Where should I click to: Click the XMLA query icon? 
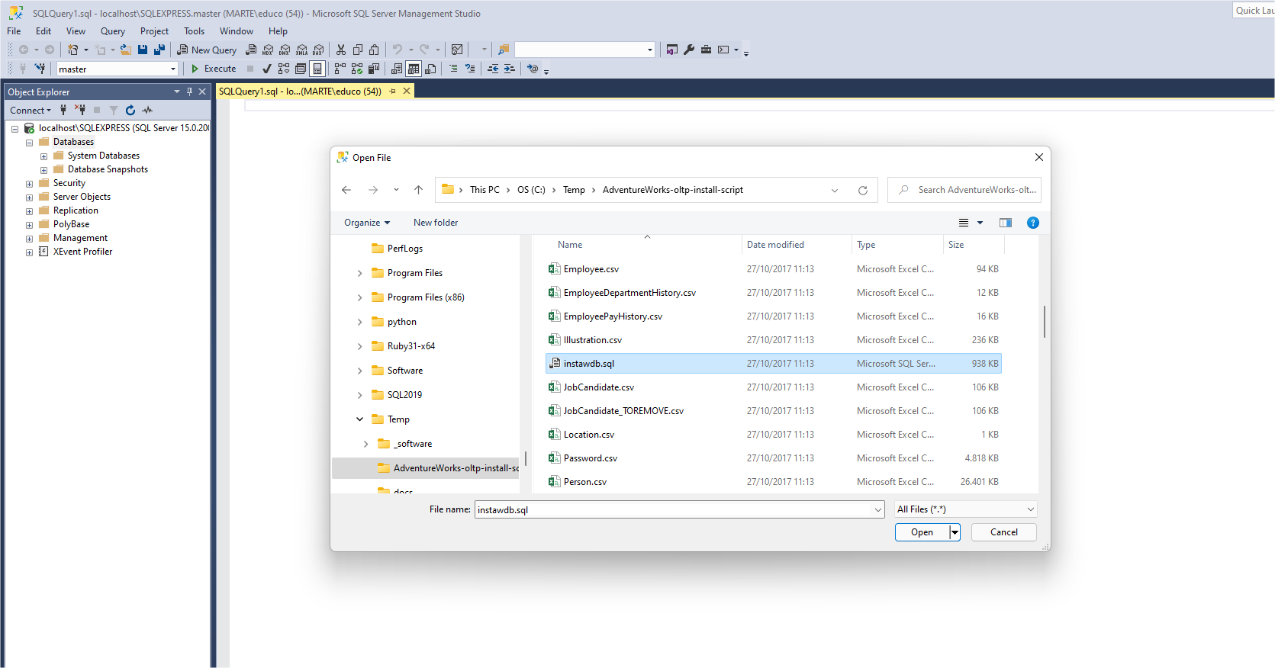(x=301, y=50)
